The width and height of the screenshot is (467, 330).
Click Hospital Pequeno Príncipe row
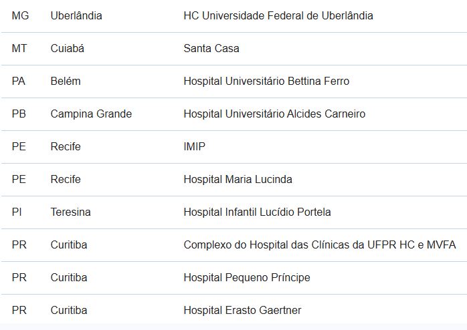[x=234, y=278]
